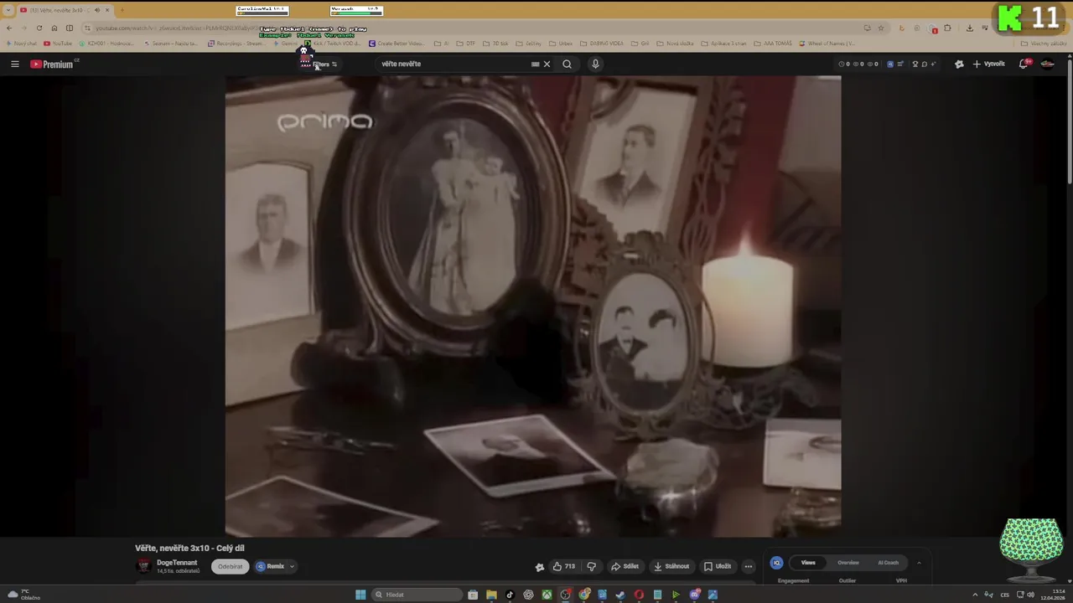
Task: Start voice search with the microphone
Action: coord(595,64)
